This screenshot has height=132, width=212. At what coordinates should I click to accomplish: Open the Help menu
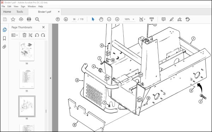tap(41, 6)
